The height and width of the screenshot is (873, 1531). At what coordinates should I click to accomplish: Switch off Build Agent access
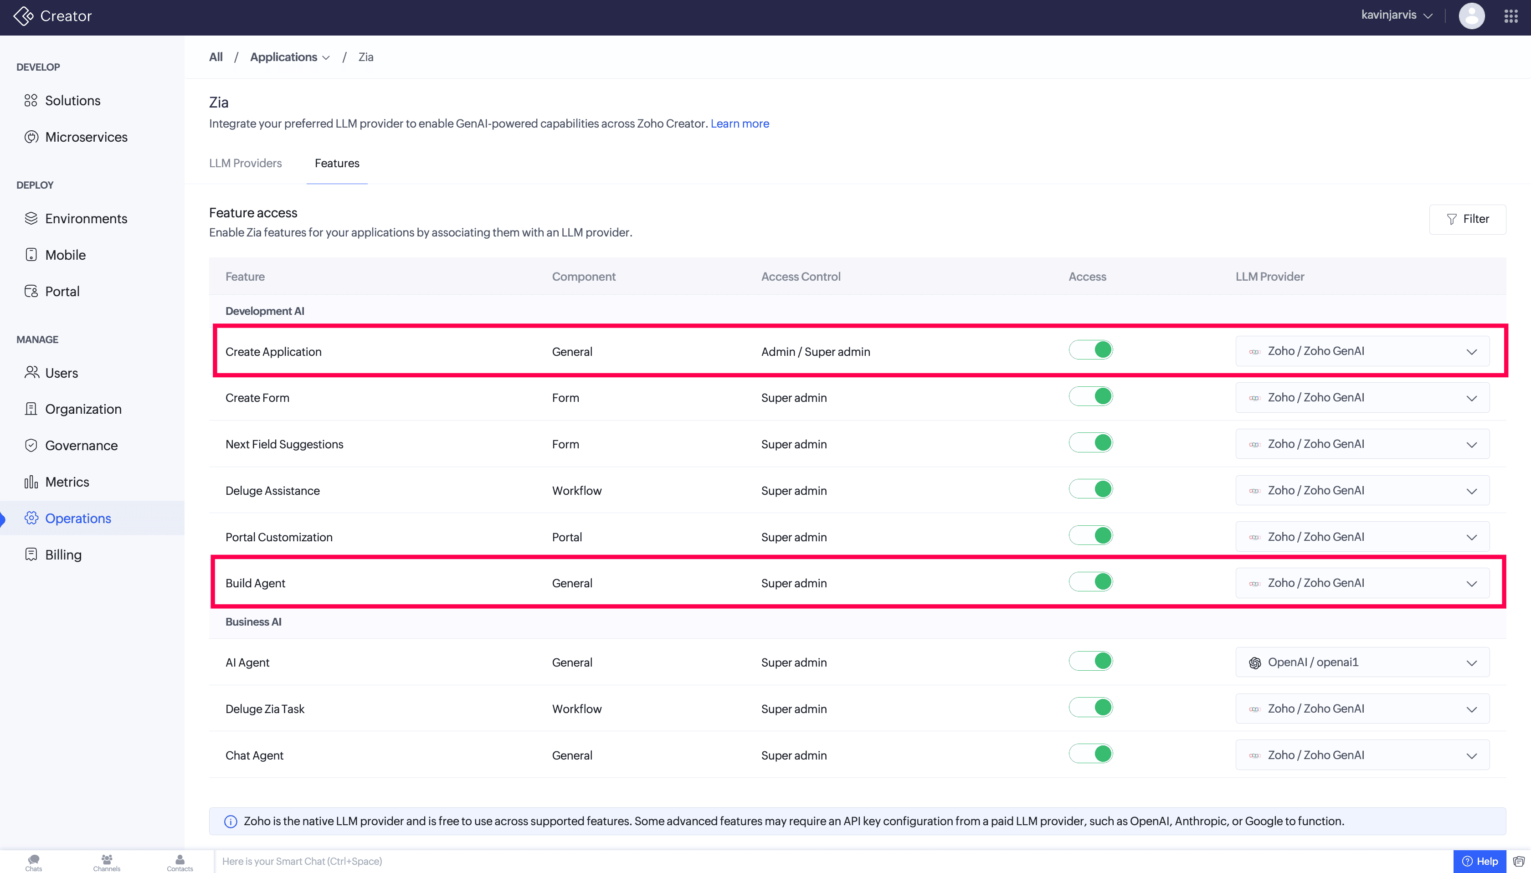click(x=1090, y=581)
